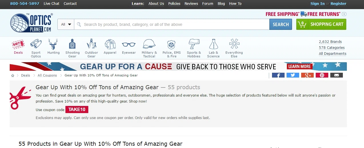Open the Sport Optics binoculars category

tap(36, 44)
